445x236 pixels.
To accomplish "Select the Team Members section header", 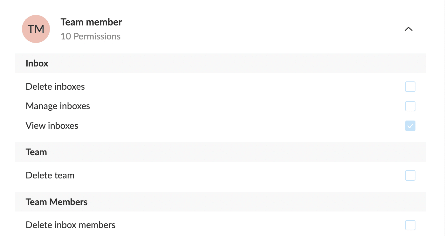I will click(x=57, y=202).
